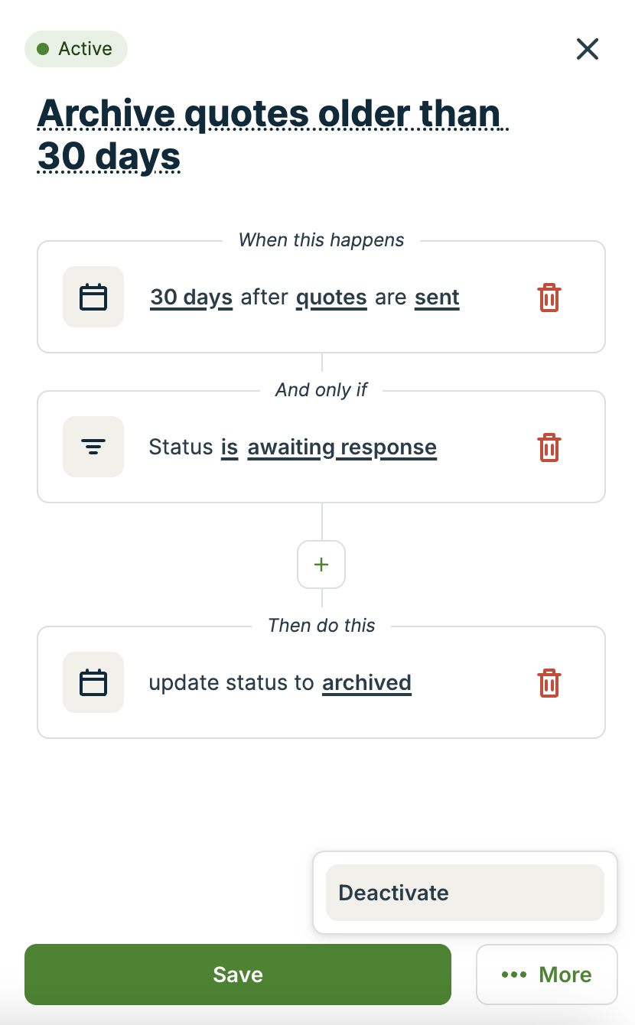Select Deactivate from the More menu
Screen dimensions: 635x1025
pos(463,893)
